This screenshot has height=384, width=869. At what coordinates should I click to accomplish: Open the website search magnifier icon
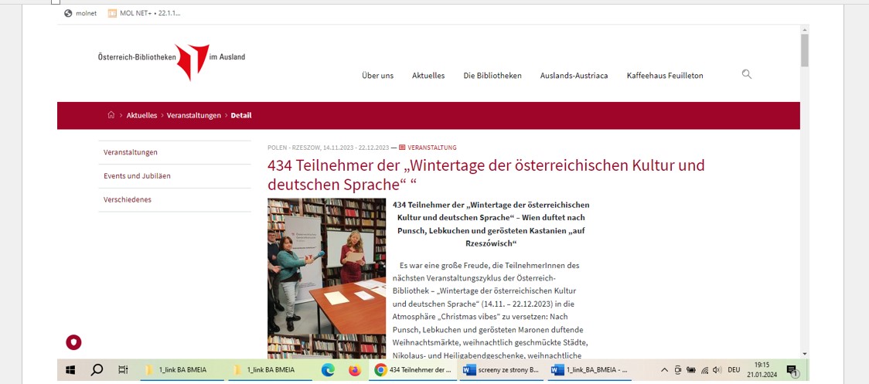[x=746, y=74]
